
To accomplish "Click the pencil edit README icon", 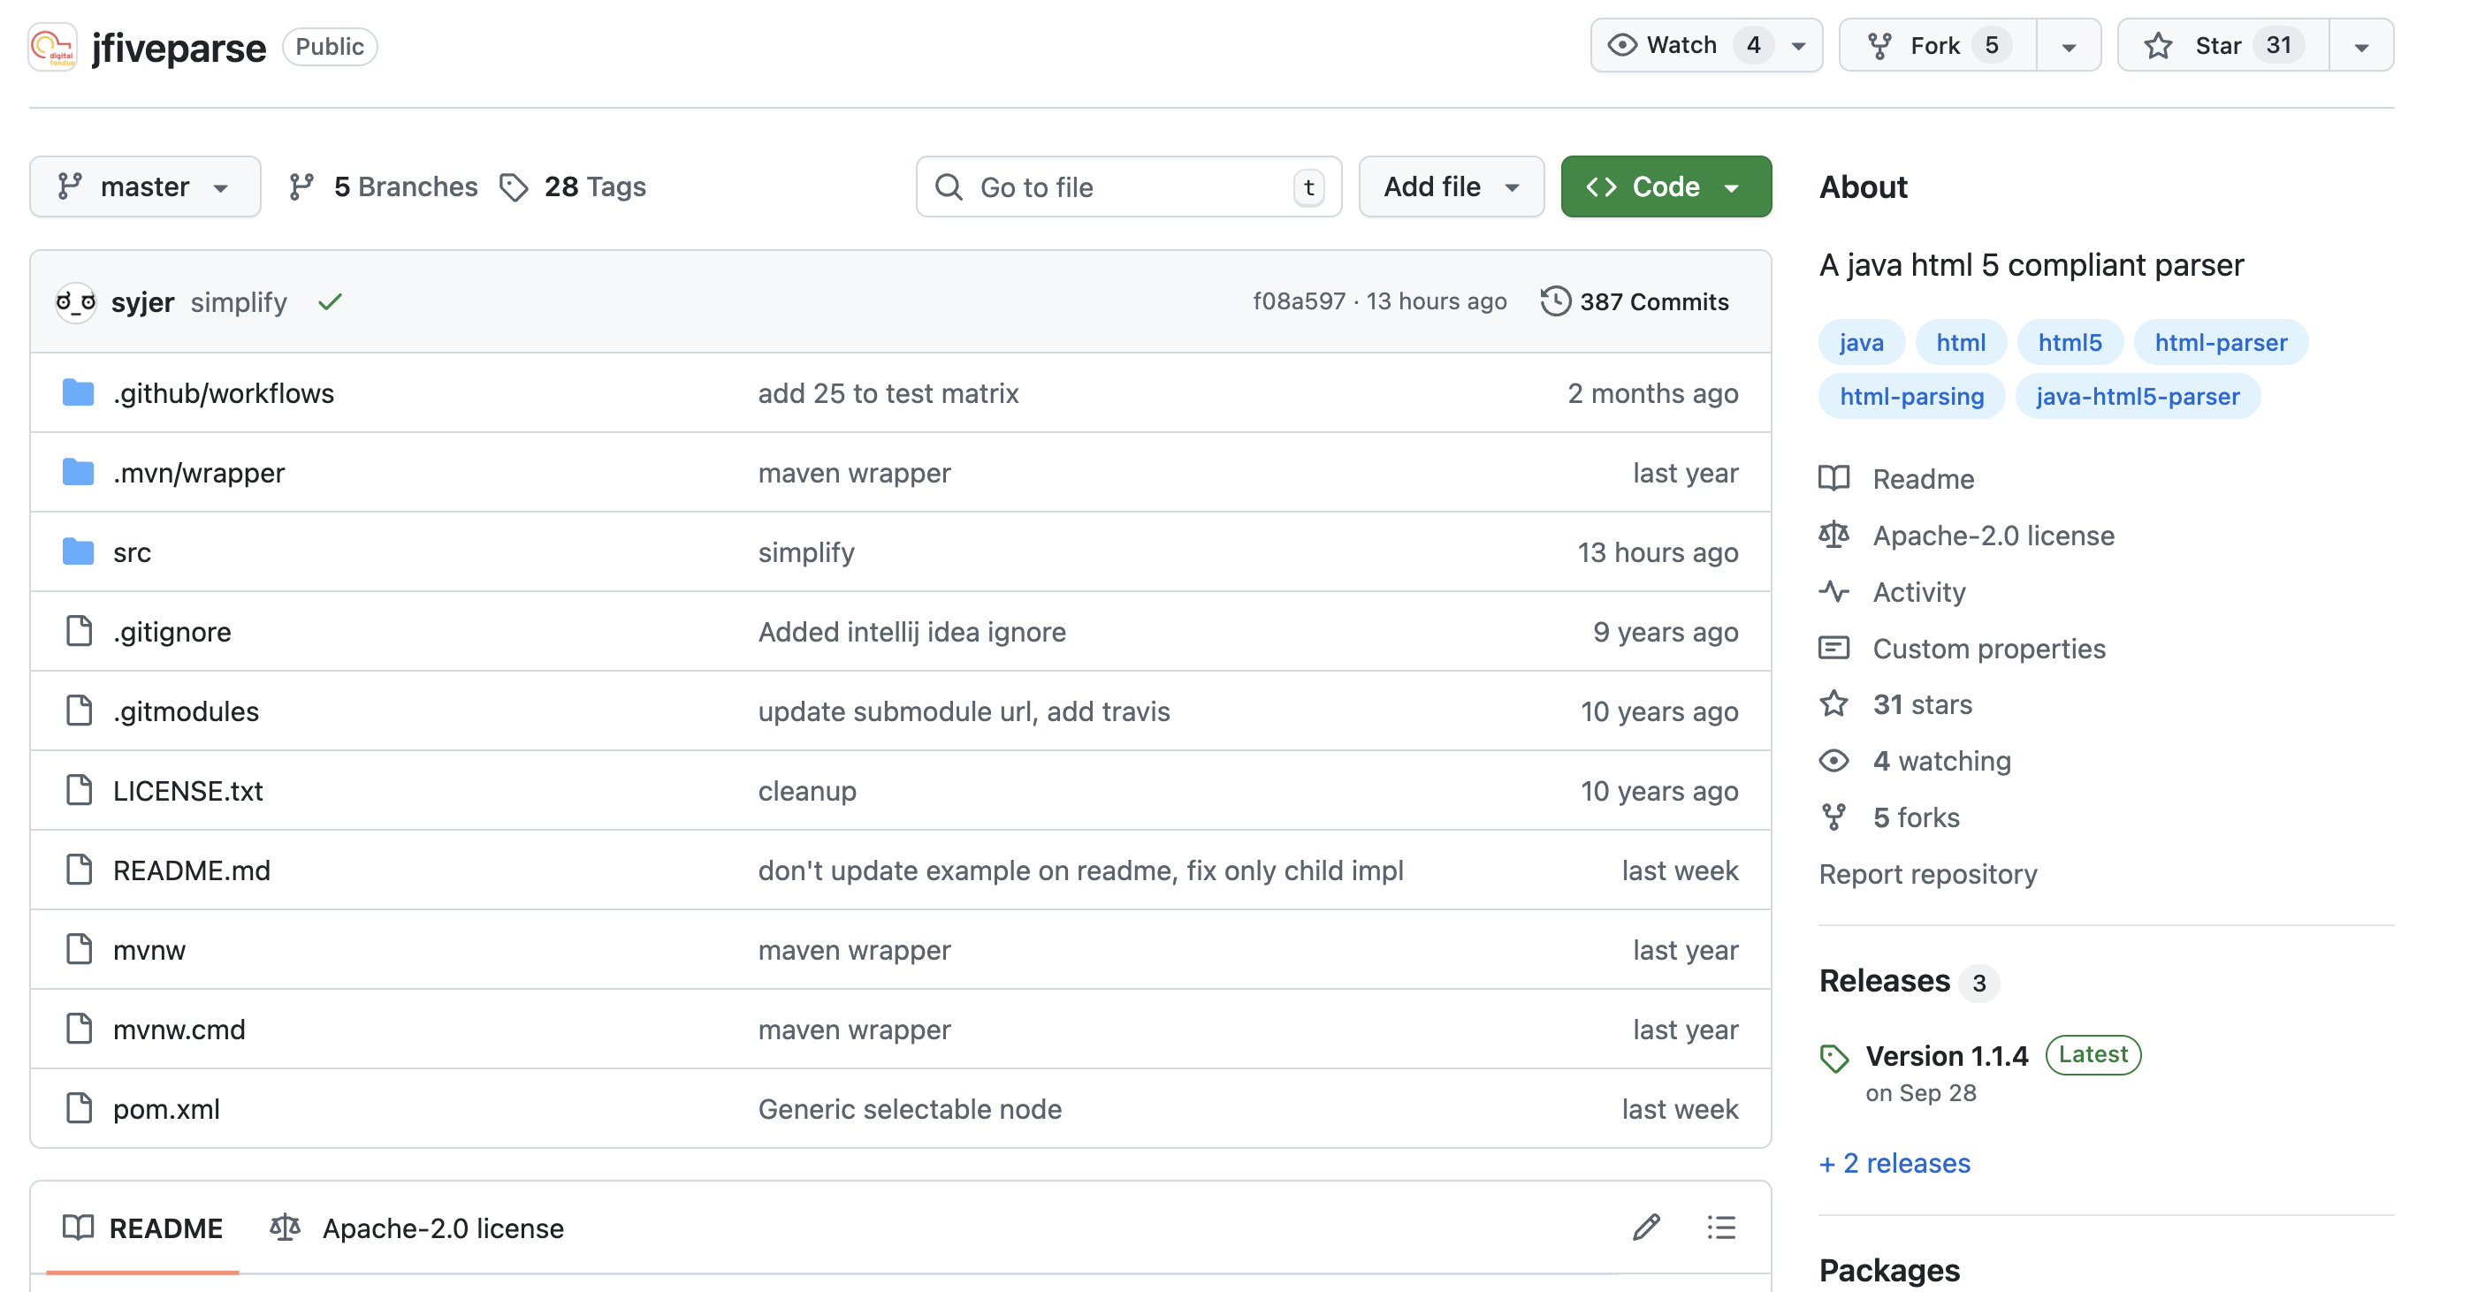I will click(1646, 1227).
